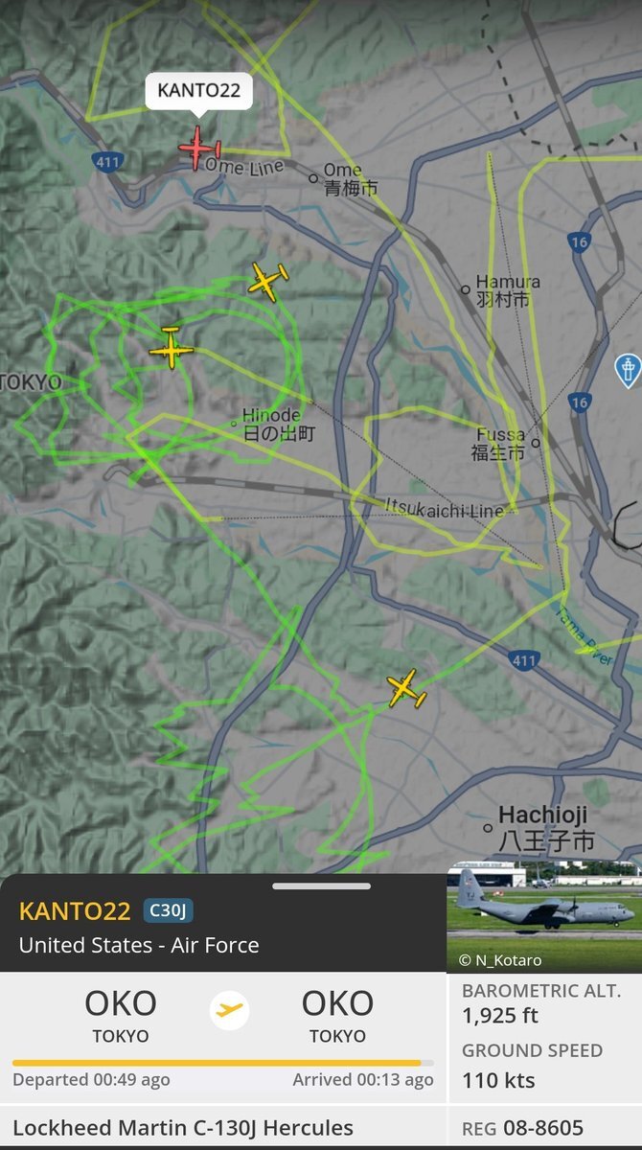Open the registration 08-8605 details

[x=544, y=1128]
